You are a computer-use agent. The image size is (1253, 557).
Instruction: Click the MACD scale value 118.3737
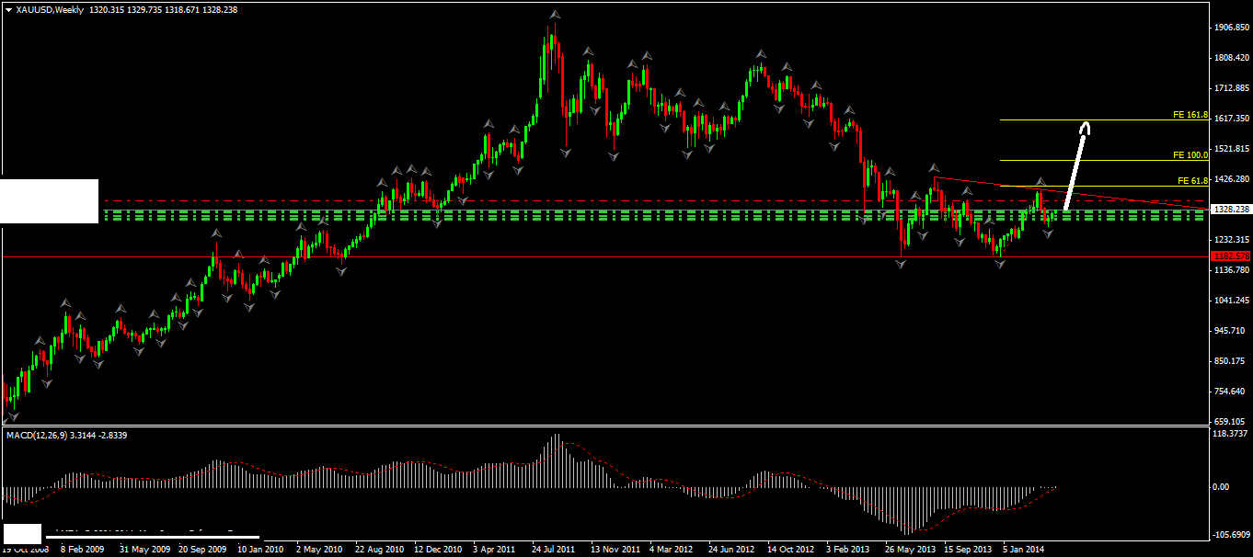point(1232,432)
